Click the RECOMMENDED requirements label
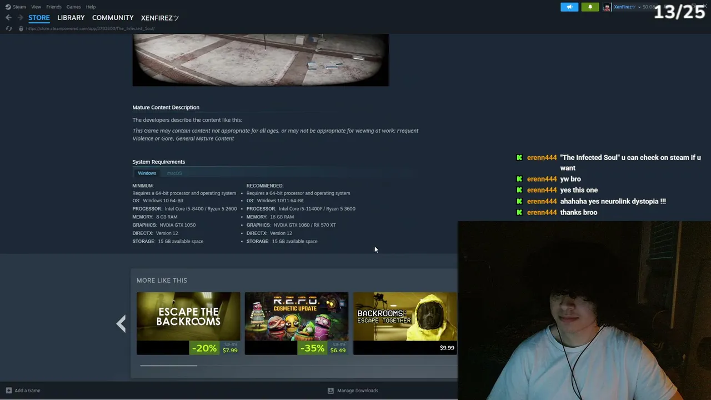This screenshot has height=400, width=711. (265, 186)
